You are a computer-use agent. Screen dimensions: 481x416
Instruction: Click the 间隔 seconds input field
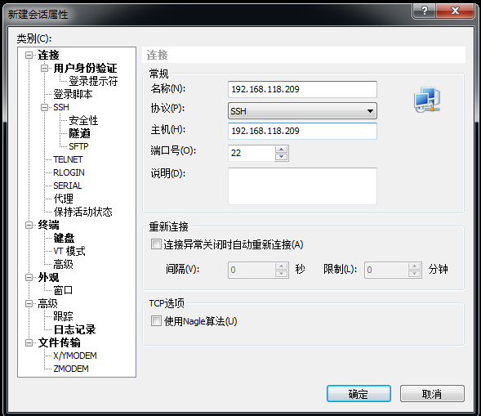click(252, 270)
